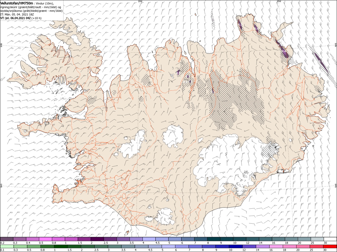This screenshot has width=337, height=252.
Task: Pick the top-row snow swatch labeled 1.5
Action: click(84, 239)
